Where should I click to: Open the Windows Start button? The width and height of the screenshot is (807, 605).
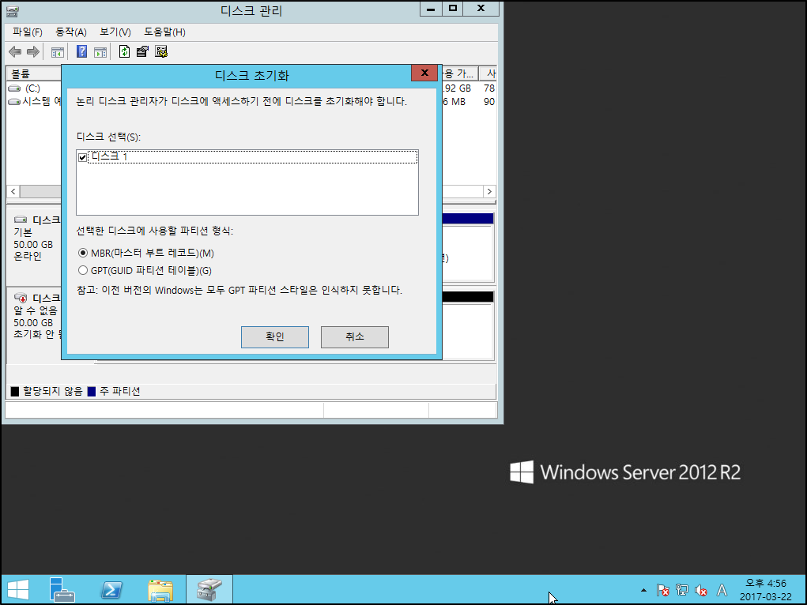18,589
